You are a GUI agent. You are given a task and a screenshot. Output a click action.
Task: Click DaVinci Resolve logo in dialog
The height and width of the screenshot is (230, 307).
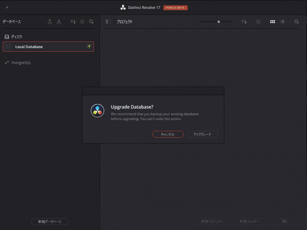pos(97,111)
